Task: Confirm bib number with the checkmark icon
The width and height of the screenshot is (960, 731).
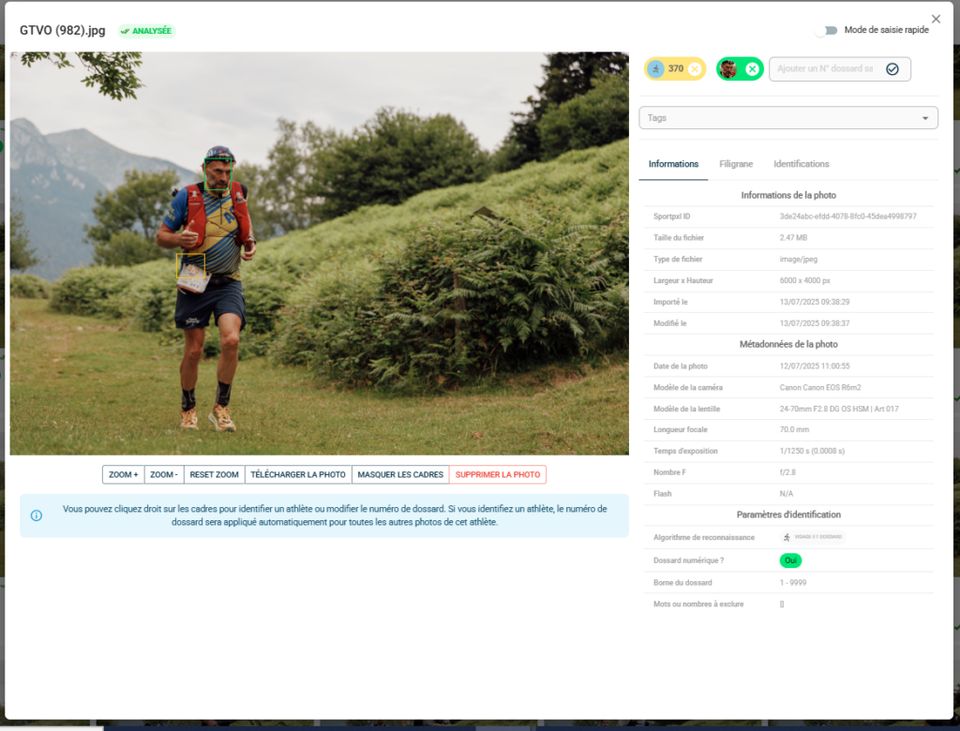Action: coord(892,69)
